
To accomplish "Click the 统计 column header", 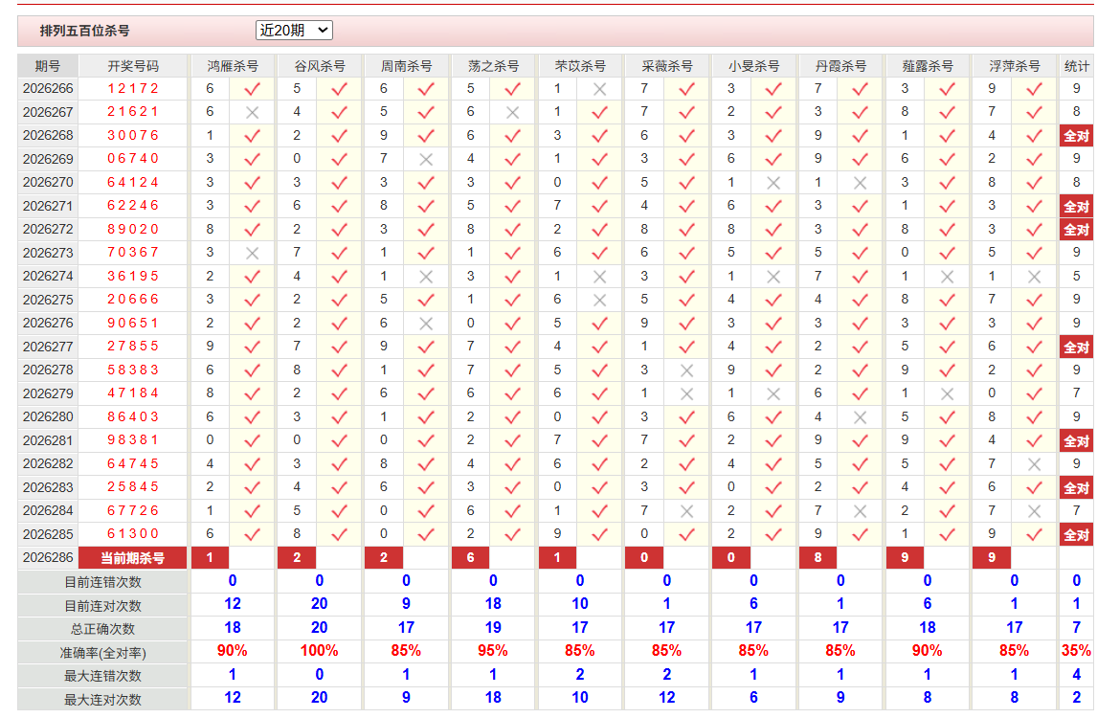I will tap(1076, 66).
